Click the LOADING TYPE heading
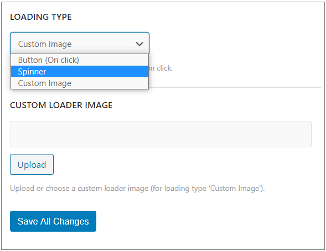Viewport: 326px width, 251px height. tap(41, 17)
